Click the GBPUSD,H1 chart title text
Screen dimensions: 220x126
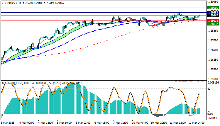(x=13, y=3)
